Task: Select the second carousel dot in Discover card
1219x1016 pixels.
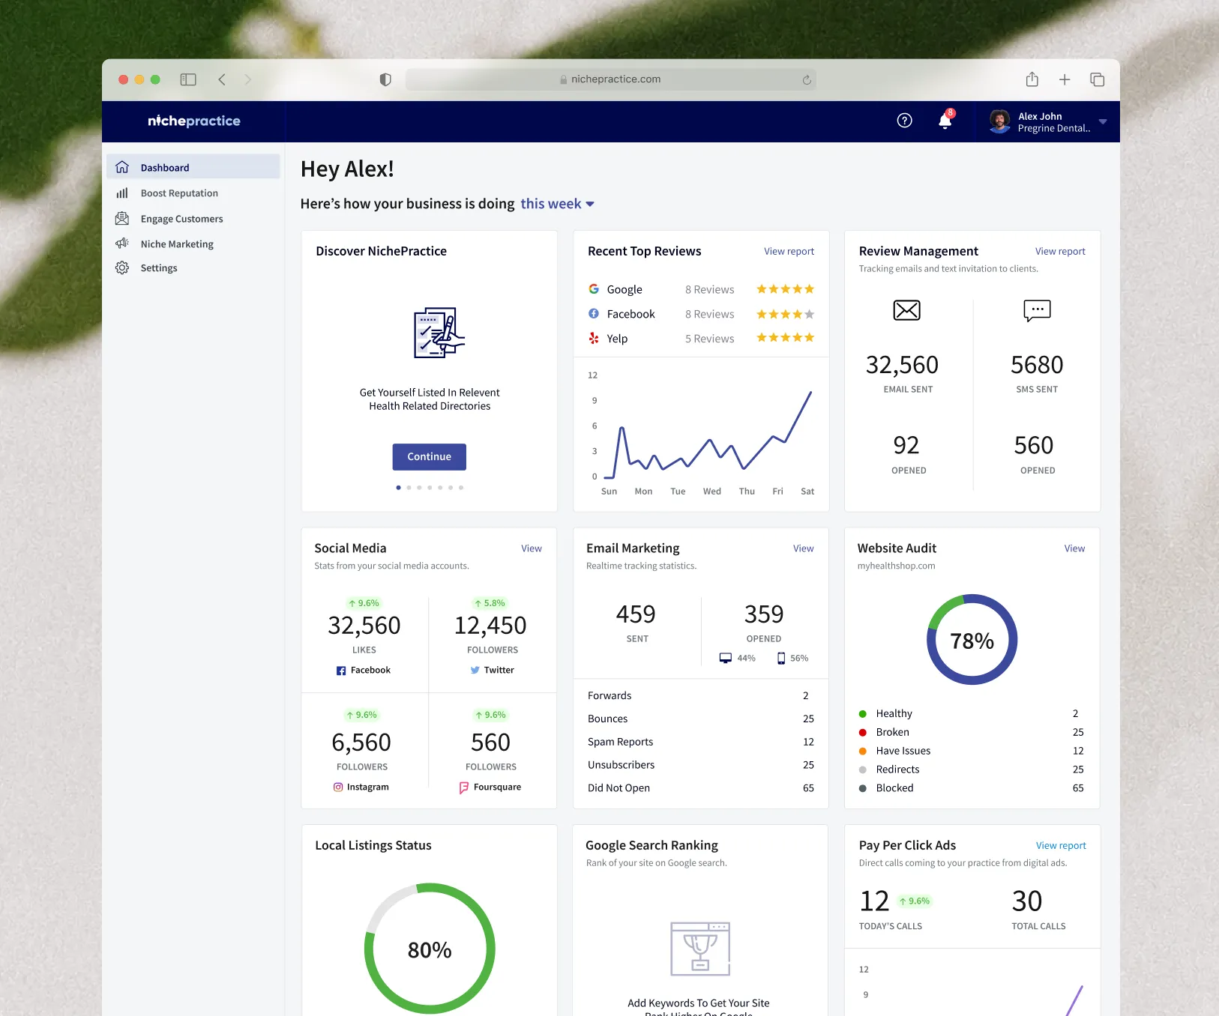Action: [x=409, y=488]
